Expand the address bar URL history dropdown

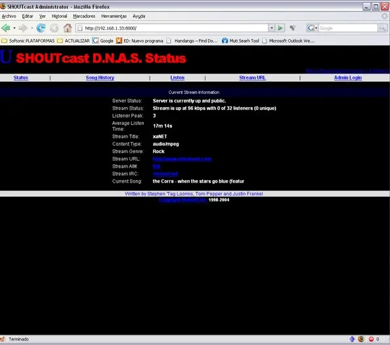(x=272, y=28)
